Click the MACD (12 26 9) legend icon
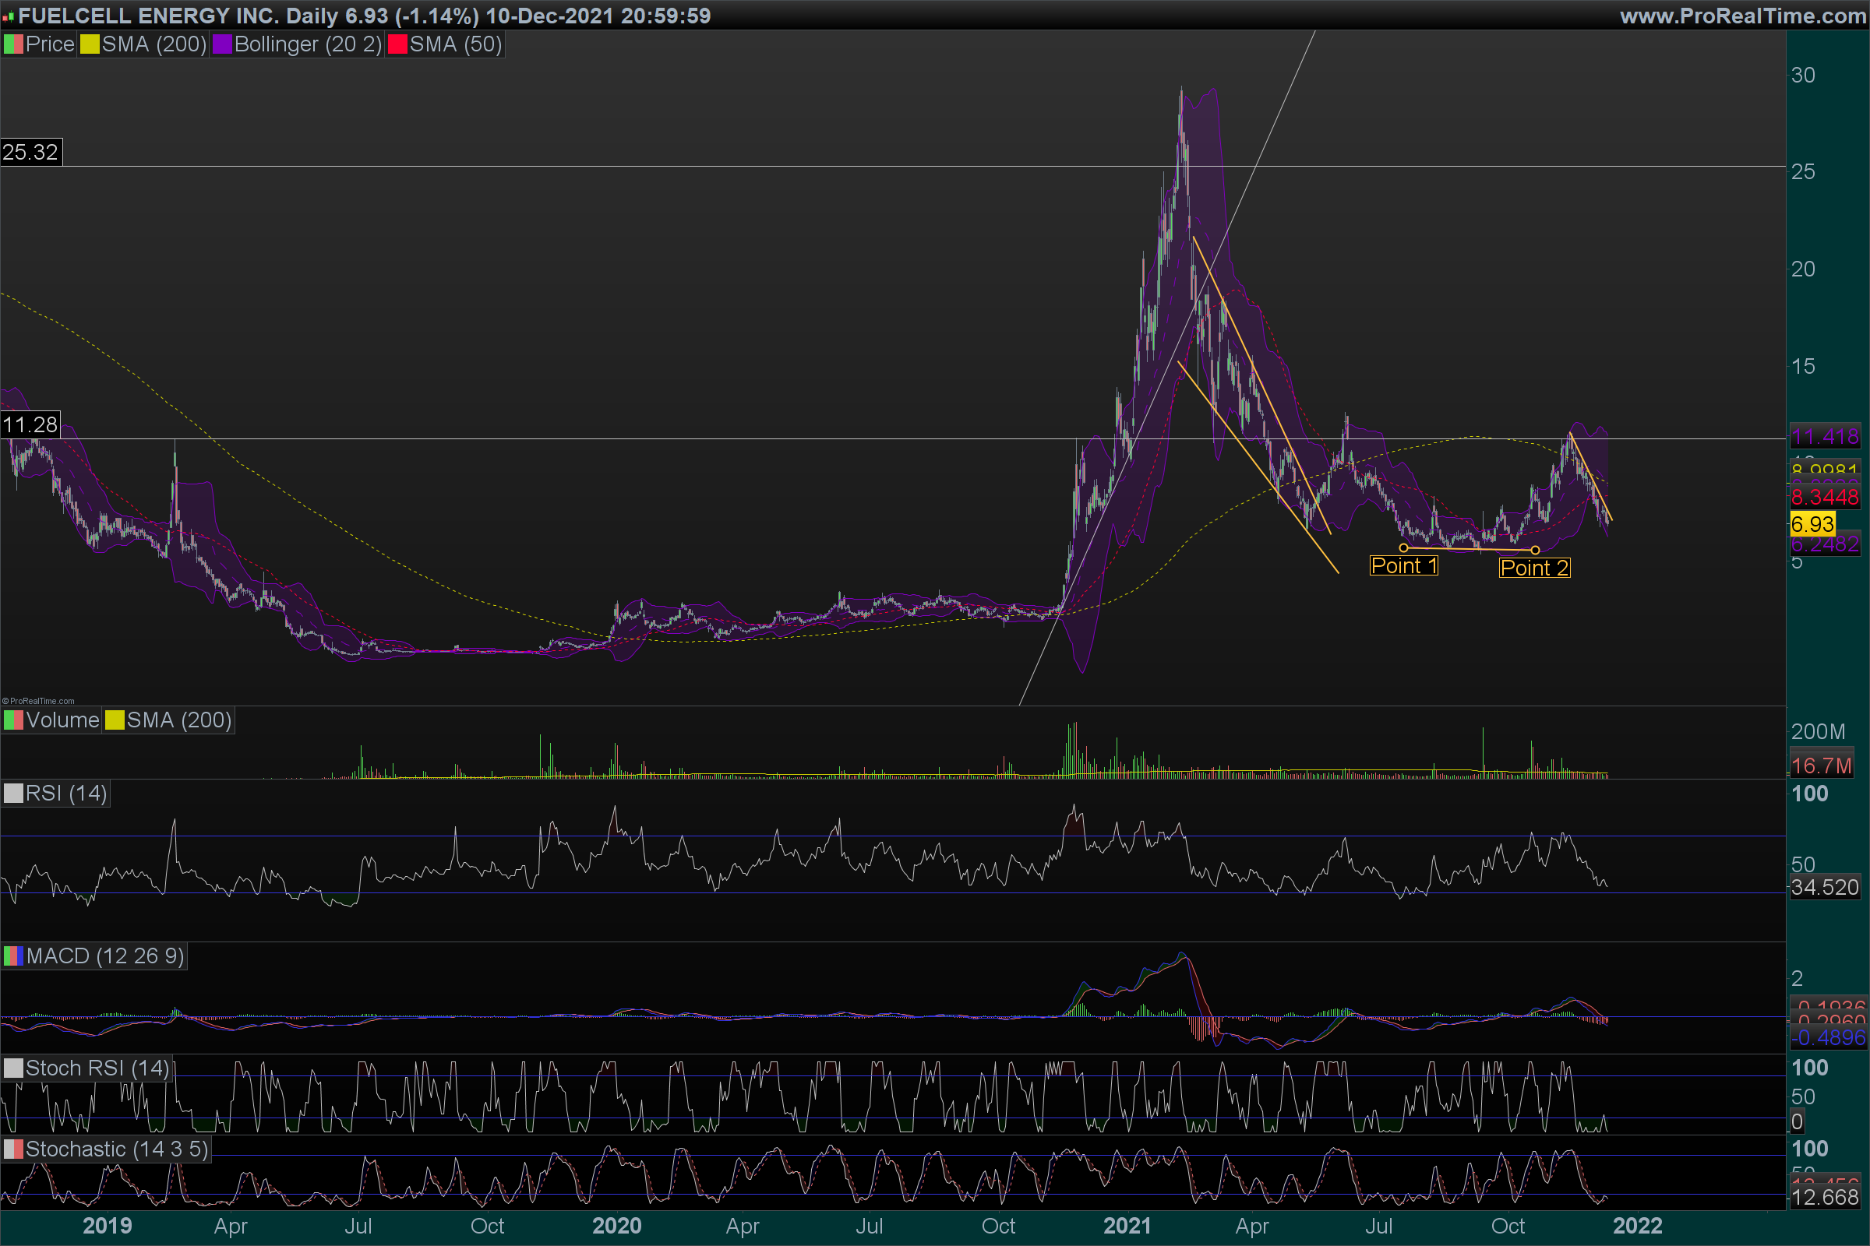Screen dimensions: 1870x1246 pos(13,956)
